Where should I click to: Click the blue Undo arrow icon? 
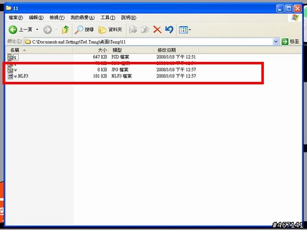click(169, 29)
